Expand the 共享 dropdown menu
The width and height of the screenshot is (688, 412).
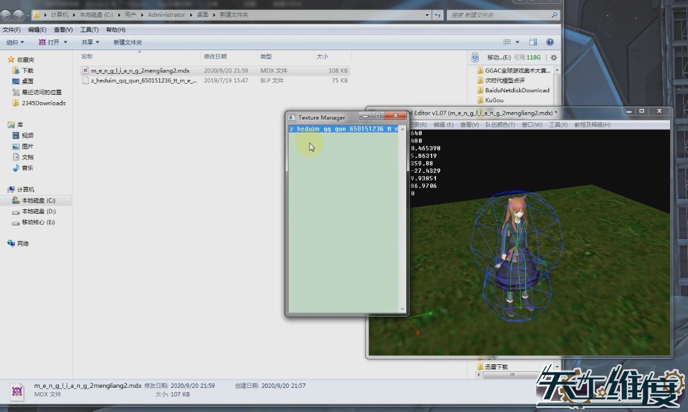[90, 42]
